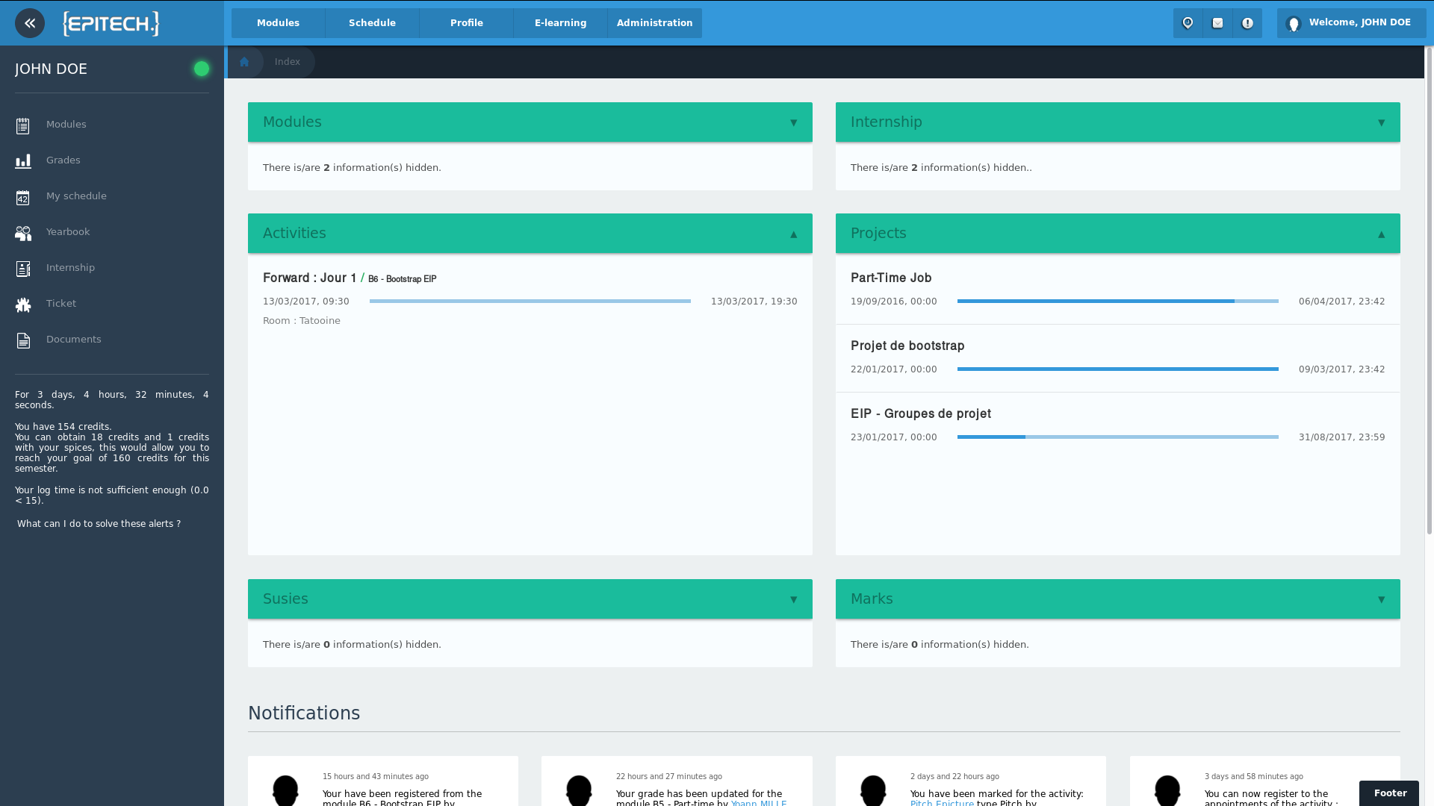Expand the Modules panel
This screenshot has width=1434, height=806.
(x=793, y=122)
